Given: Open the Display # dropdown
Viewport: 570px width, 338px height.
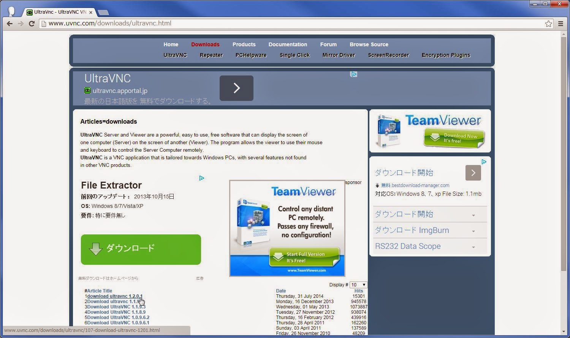Looking at the screenshot, I should point(358,285).
